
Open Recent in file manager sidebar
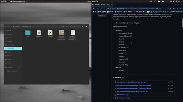(x=13, y=31)
